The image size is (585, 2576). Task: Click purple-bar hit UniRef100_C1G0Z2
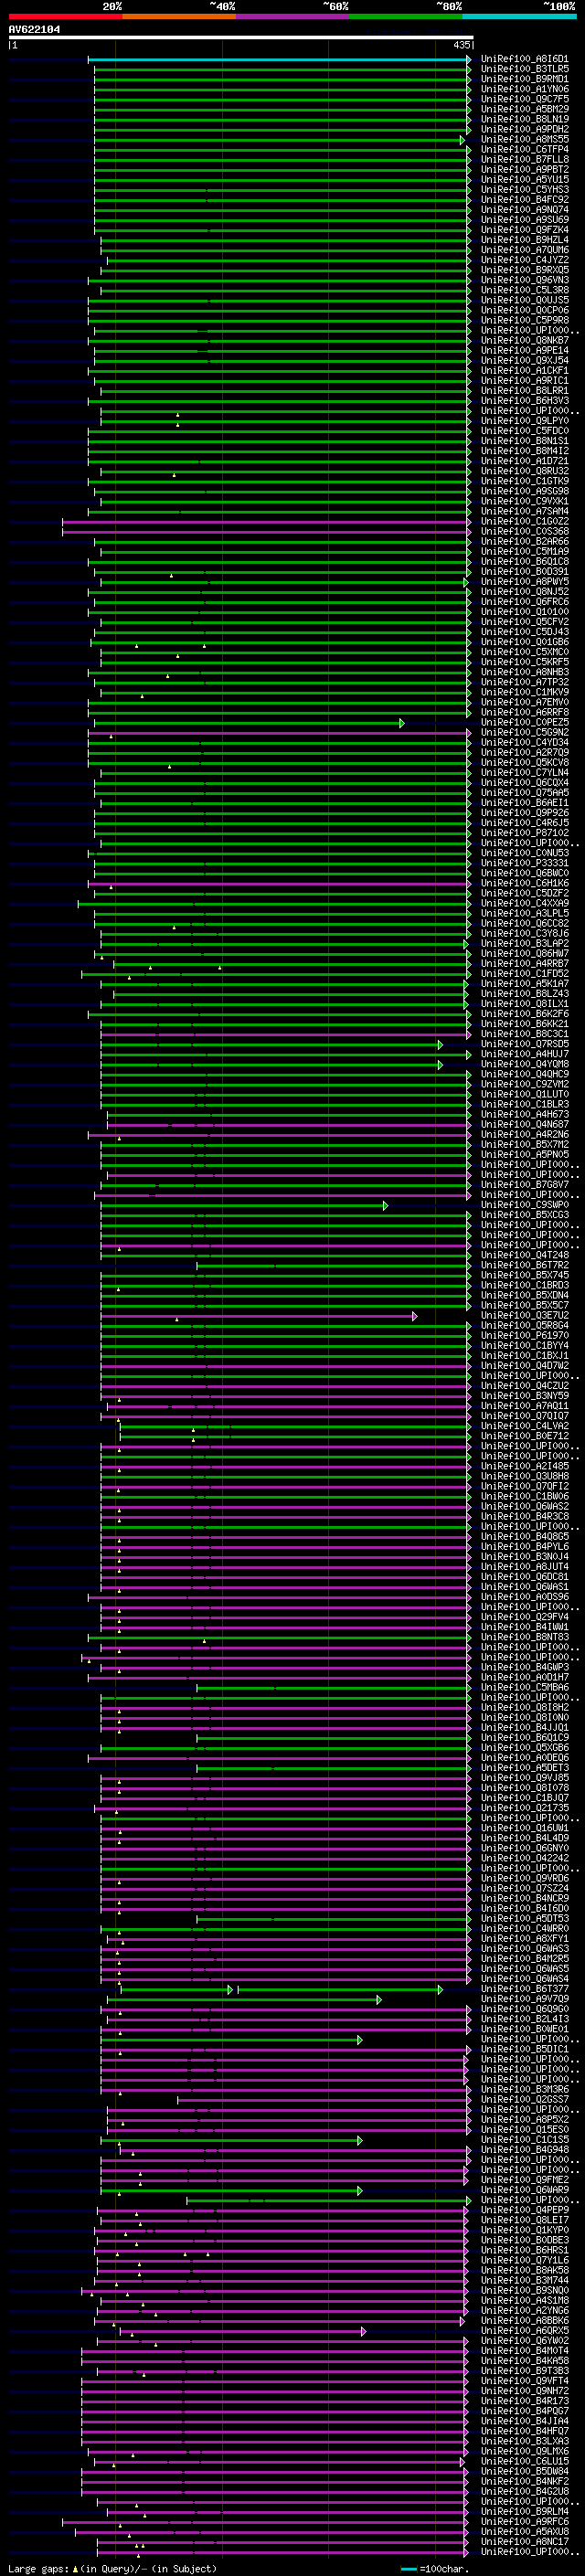point(525,522)
